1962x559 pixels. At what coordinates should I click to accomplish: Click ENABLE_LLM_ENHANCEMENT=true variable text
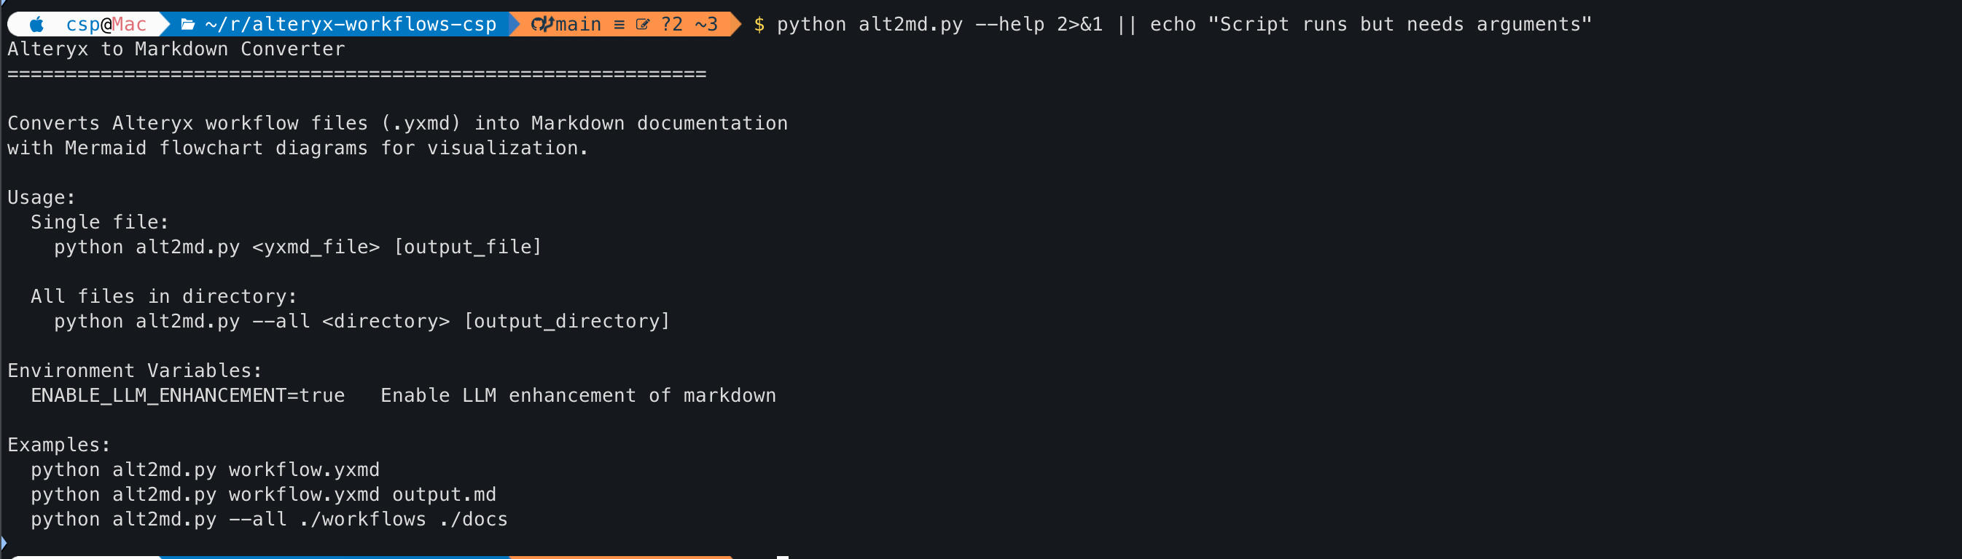[x=188, y=395]
